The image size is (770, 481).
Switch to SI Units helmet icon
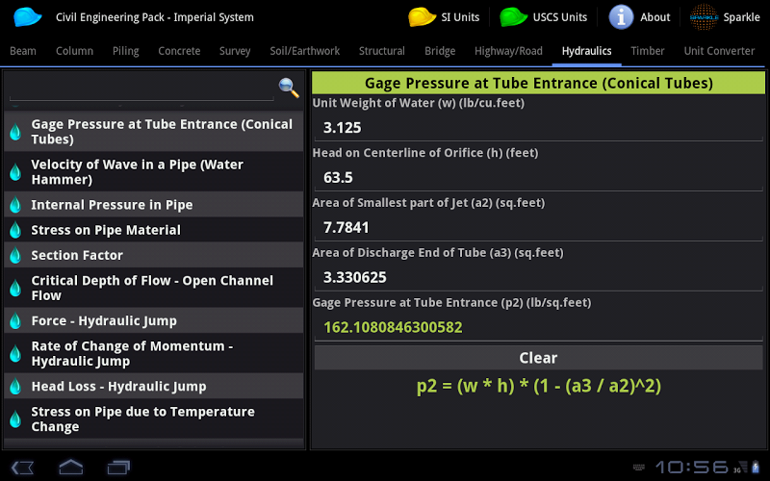pos(422,17)
